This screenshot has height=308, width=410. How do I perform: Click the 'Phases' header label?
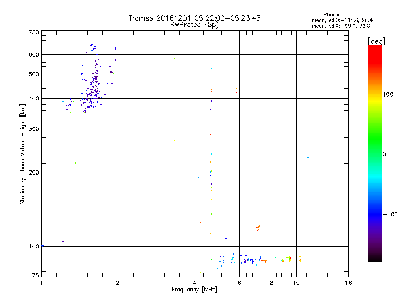click(332, 15)
